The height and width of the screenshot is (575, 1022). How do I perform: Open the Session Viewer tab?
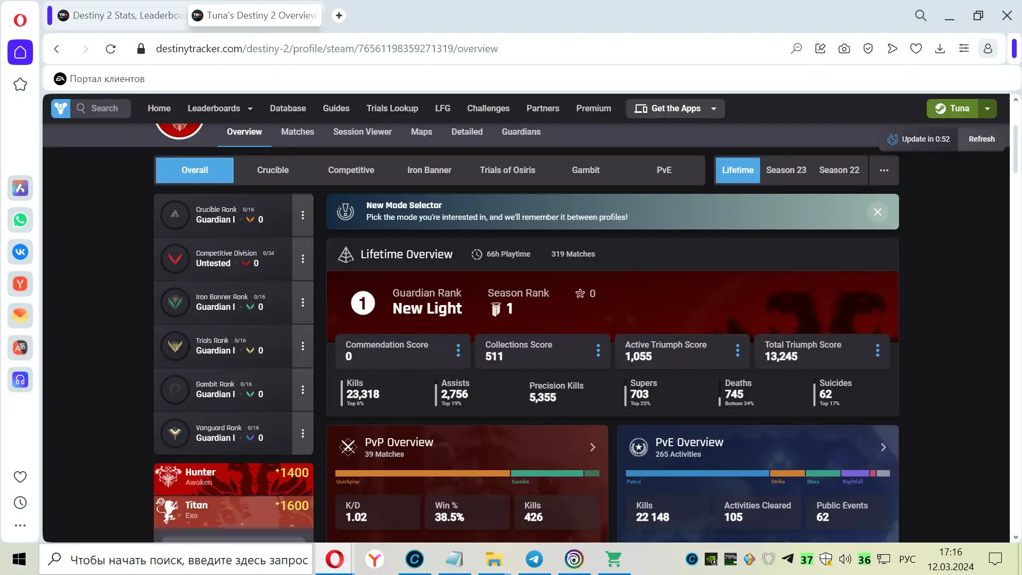point(362,132)
